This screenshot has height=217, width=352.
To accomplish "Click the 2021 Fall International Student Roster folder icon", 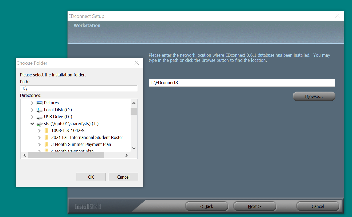I will [x=47, y=137].
